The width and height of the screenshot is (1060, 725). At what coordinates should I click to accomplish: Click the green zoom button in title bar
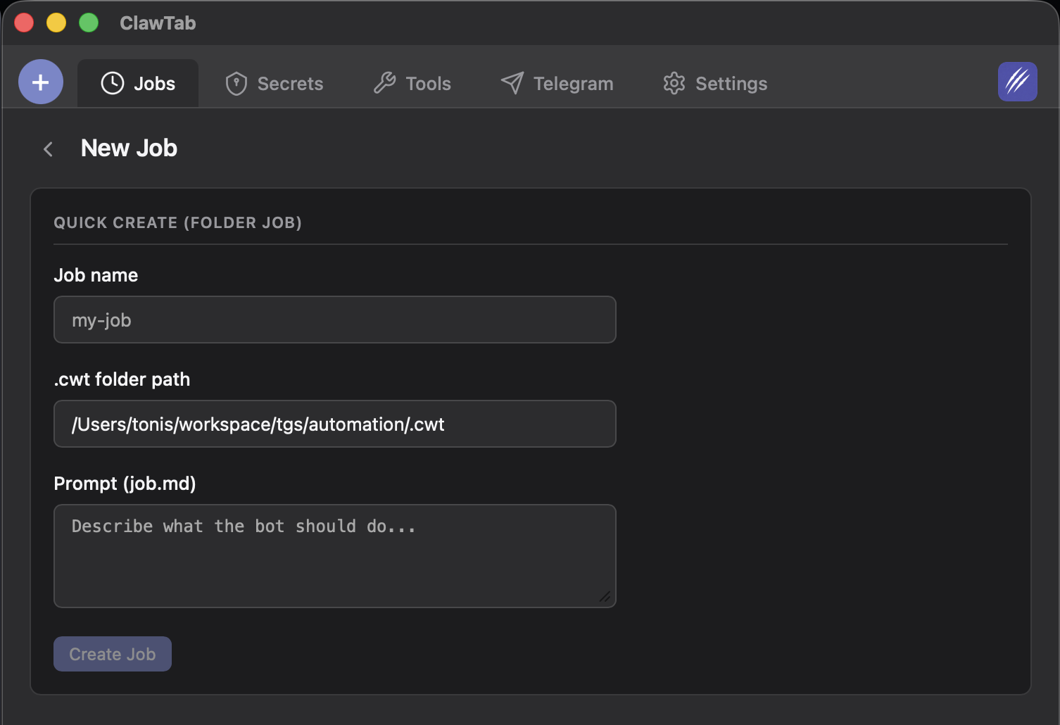click(89, 22)
